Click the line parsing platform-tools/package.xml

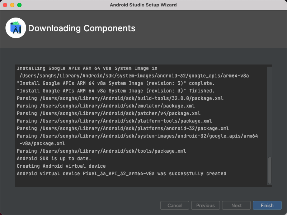click(114, 121)
